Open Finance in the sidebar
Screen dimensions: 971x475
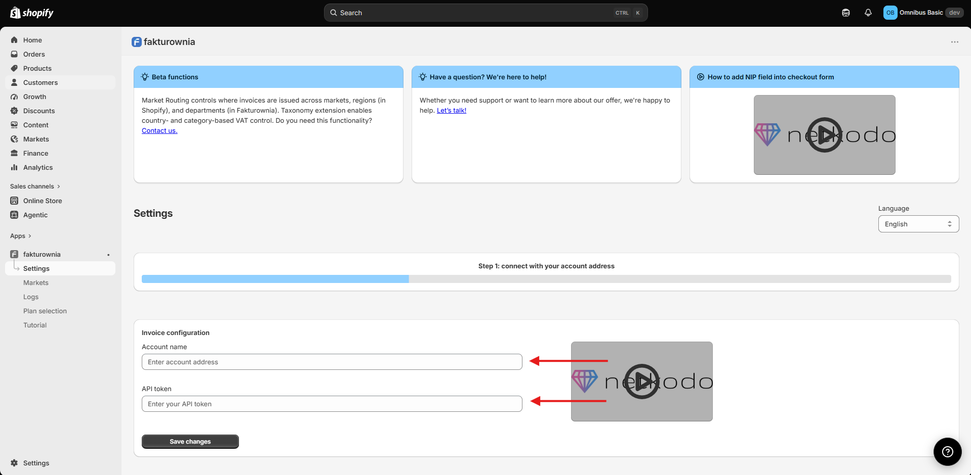[x=60, y=153]
